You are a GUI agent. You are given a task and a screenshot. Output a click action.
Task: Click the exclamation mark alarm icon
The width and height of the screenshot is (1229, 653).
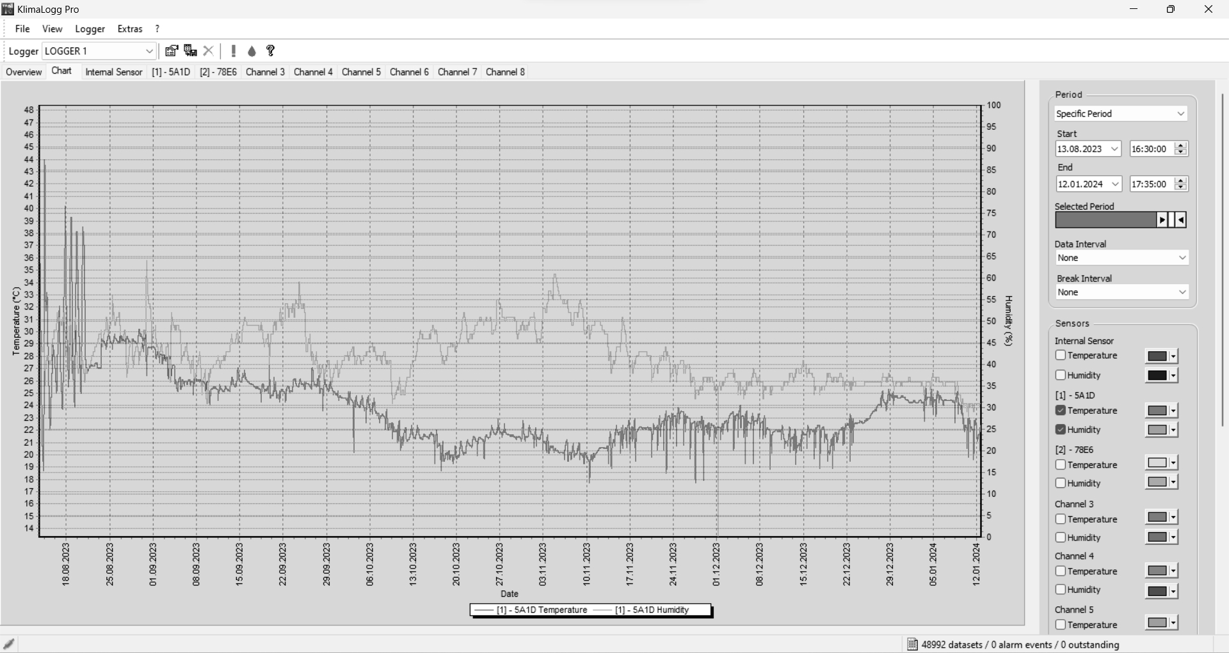(234, 51)
